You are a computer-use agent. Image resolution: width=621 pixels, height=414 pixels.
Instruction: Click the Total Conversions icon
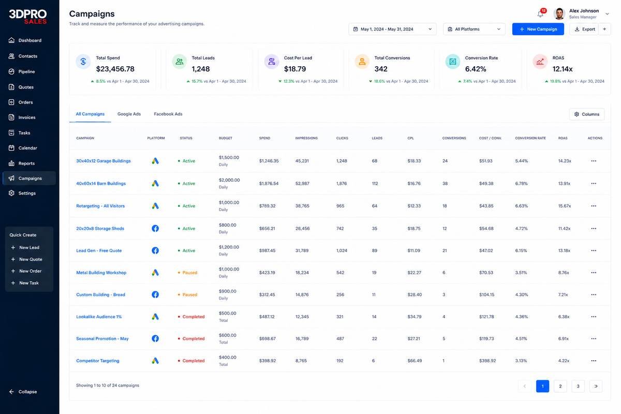(x=362, y=62)
